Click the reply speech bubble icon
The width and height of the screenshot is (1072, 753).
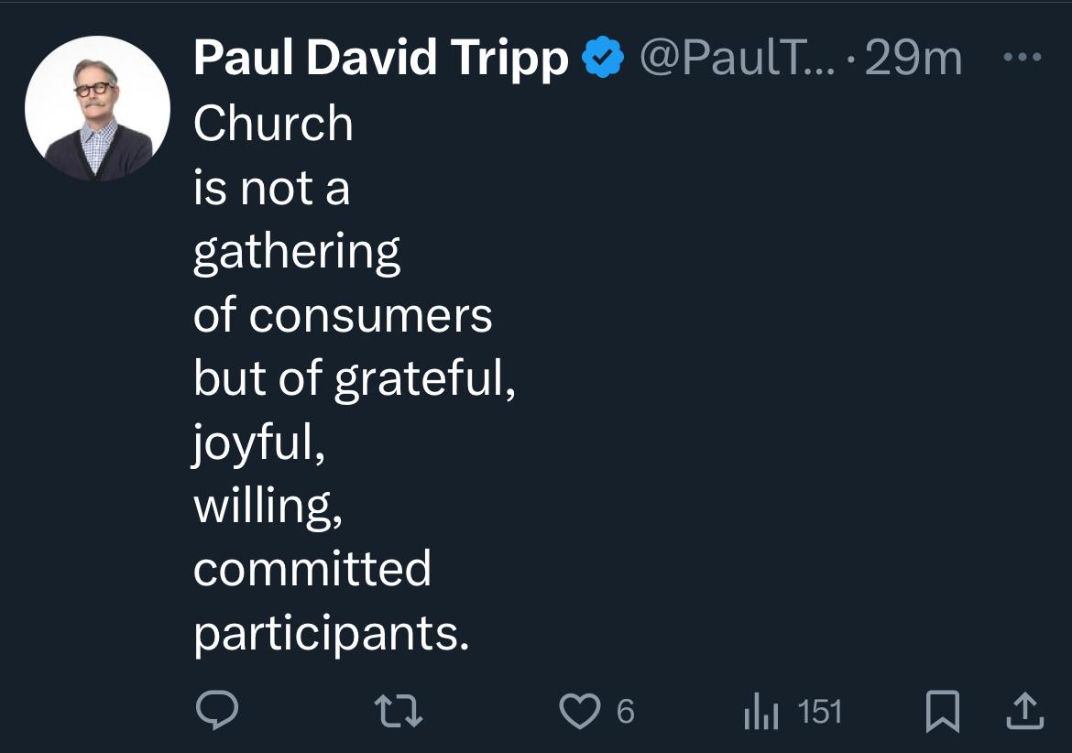[x=217, y=711]
